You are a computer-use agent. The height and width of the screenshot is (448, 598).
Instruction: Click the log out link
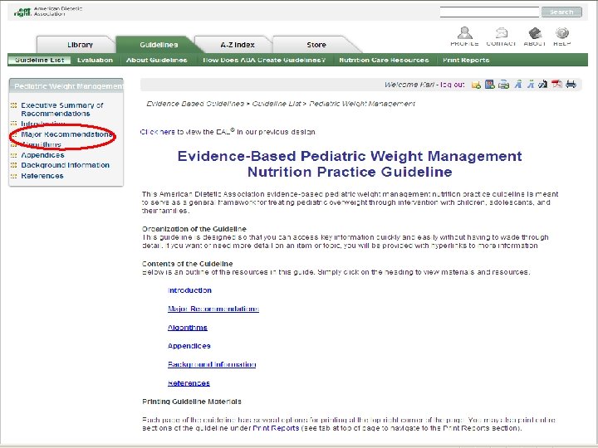[453, 85]
